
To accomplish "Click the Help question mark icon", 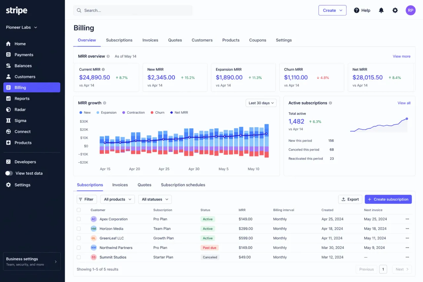I will click(357, 10).
